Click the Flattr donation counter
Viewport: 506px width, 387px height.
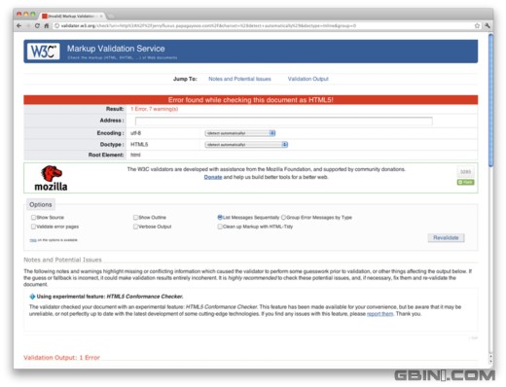click(x=465, y=172)
